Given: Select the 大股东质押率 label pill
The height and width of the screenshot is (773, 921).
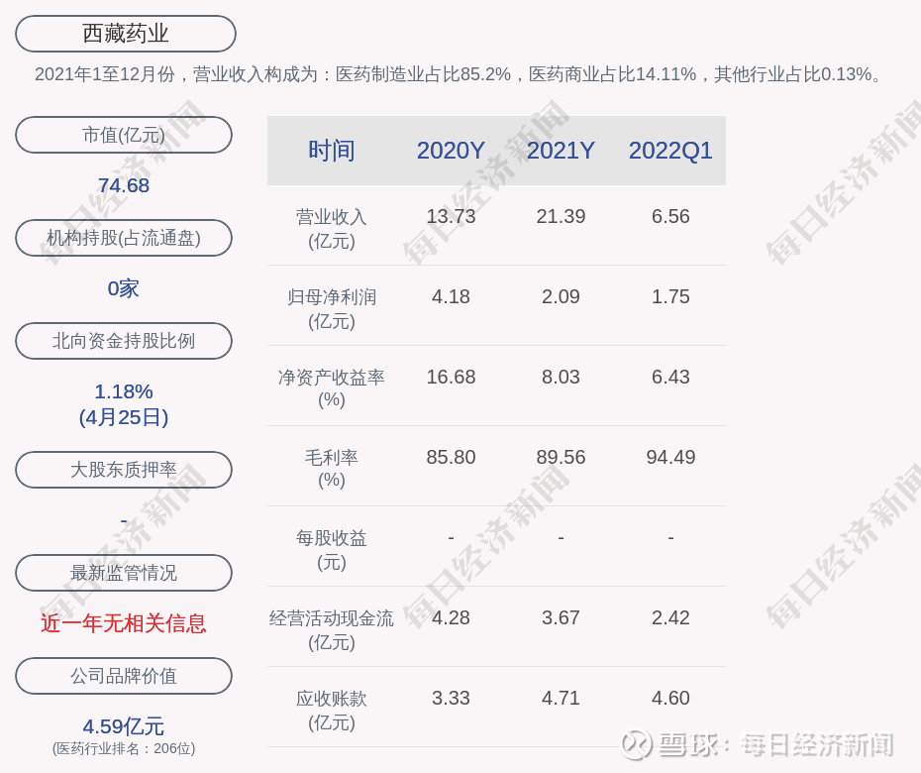Looking at the screenshot, I should click(124, 469).
